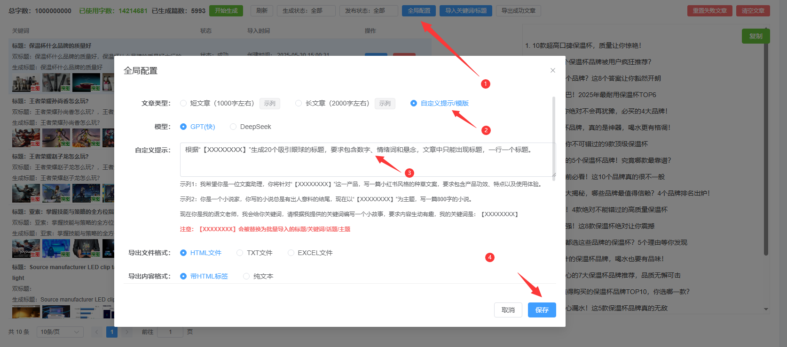Click the green 复制 button
787x347 pixels.
tap(756, 36)
